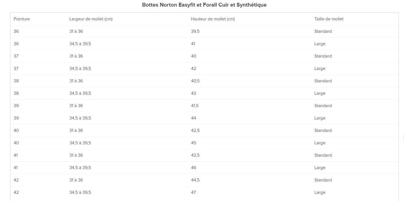
Task: Pick the calf height cell showing 44
Action: coord(193,118)
